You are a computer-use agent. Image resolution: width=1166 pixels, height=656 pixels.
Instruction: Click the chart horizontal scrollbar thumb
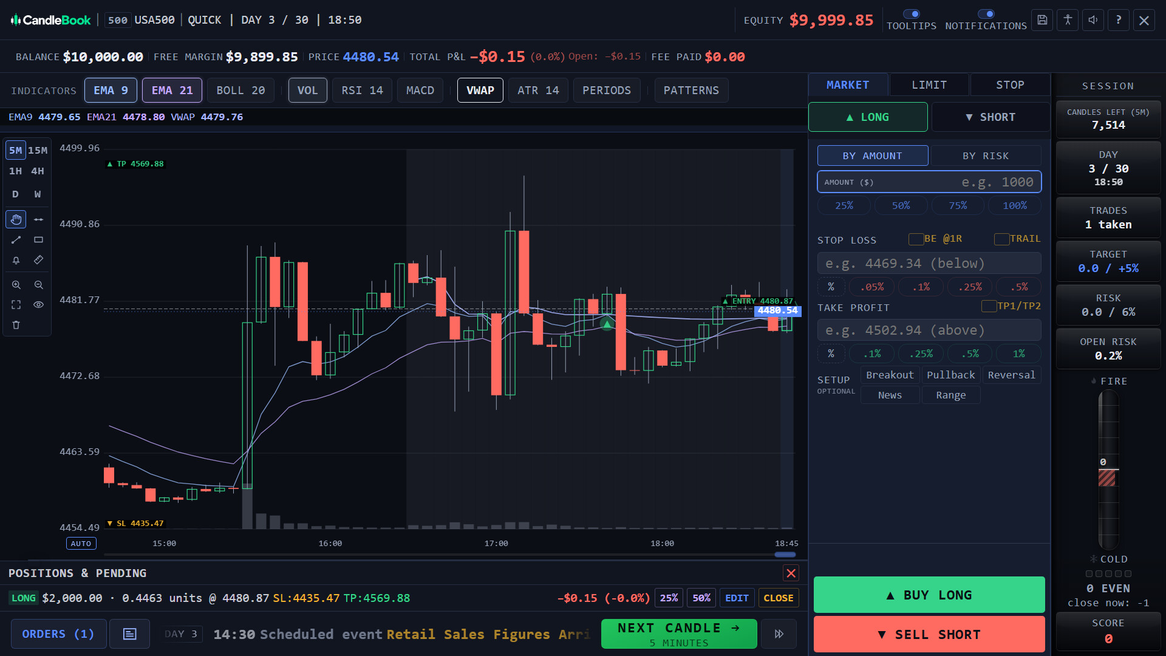tap(785, 555)
